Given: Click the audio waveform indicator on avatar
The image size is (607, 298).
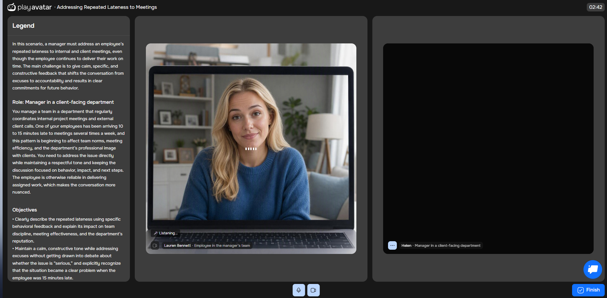Looking at the screenshot, I should (251, 149).
